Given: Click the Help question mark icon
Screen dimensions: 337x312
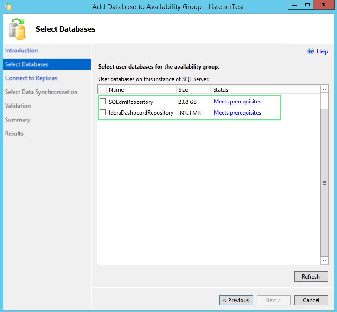Looking at the screenshot, I should click(x=311, y=51).
